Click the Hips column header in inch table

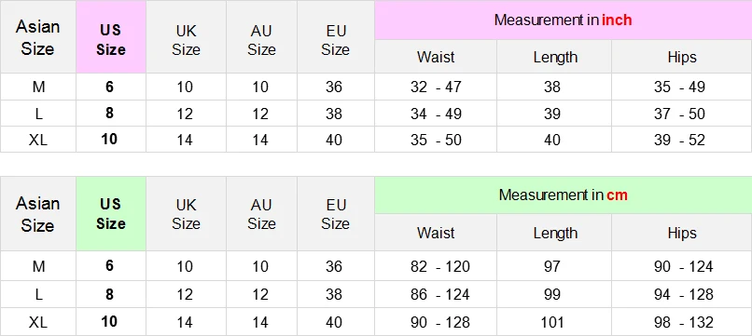click(681, 57)
